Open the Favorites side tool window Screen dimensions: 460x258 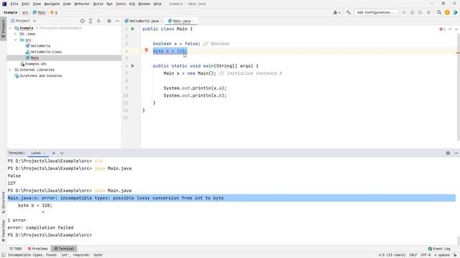click(3, 231)
